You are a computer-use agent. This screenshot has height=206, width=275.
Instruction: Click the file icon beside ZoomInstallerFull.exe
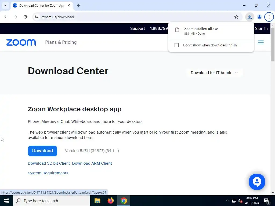pos(177,30)
